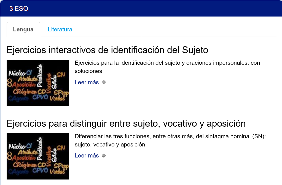Click the description mentioning oraciones impersonales
Image resolution: width=282 pixels, height=185 pixels.
[167, 67]
